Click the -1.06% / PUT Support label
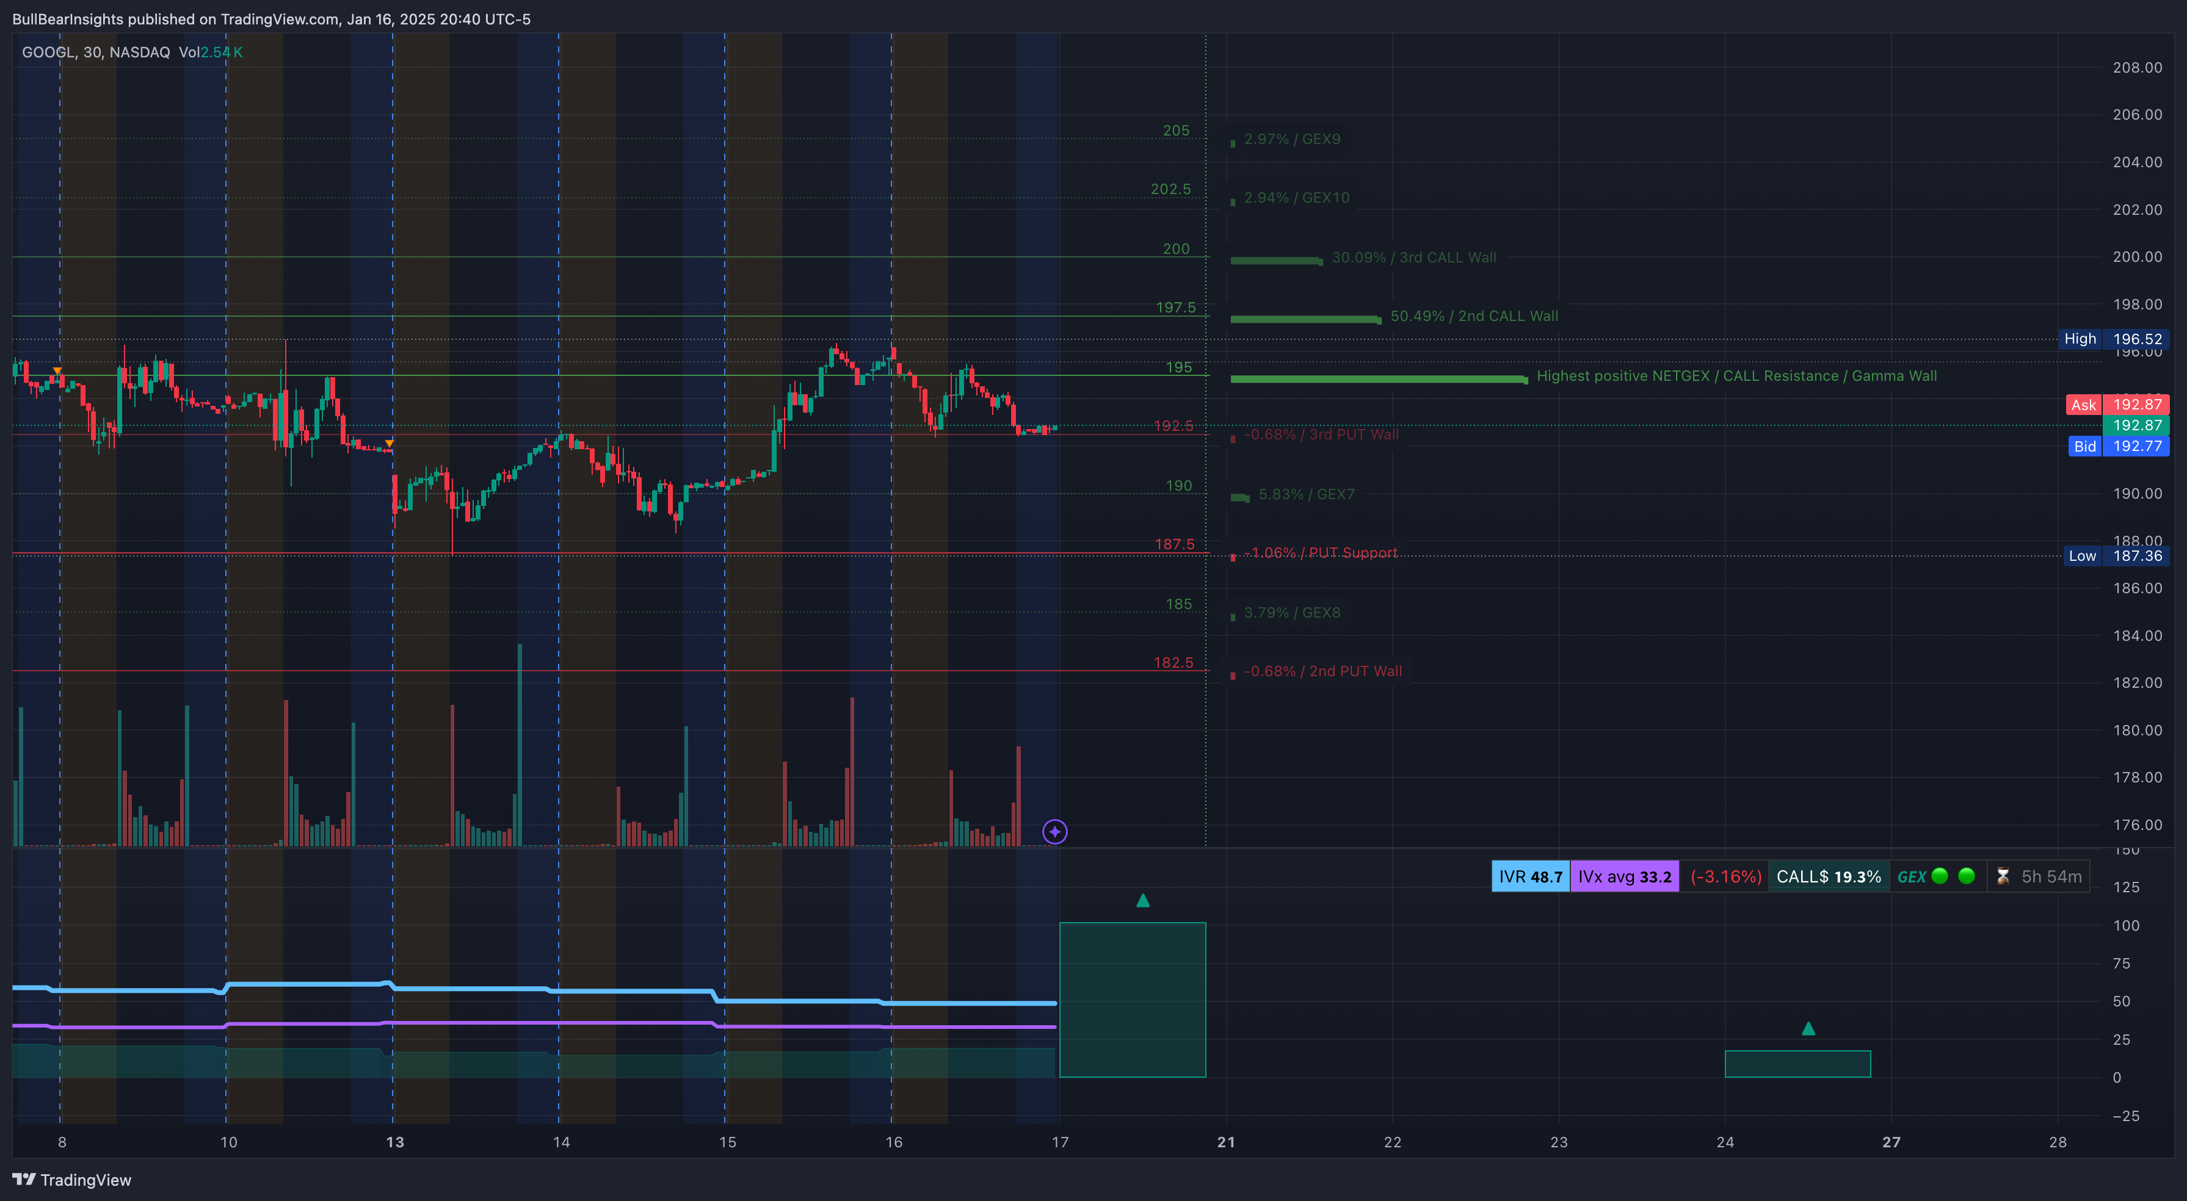This screenshot has height=1201, width=2187. pyautogui.click(x=1320, y=552)
